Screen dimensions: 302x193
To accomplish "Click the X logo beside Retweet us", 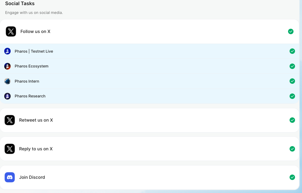I will point(10,120).
